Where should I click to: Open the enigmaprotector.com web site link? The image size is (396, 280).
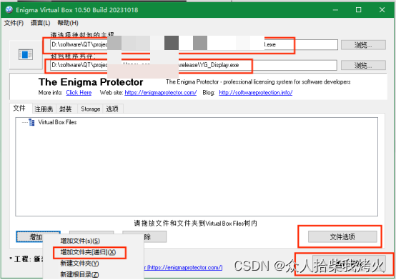161,93
